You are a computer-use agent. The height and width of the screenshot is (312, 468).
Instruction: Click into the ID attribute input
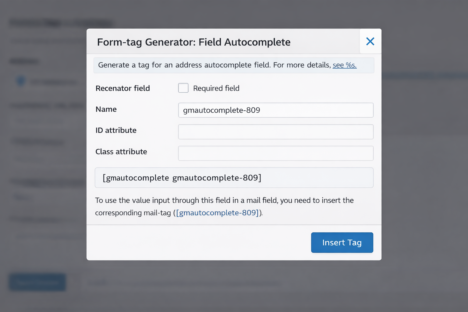275,132
